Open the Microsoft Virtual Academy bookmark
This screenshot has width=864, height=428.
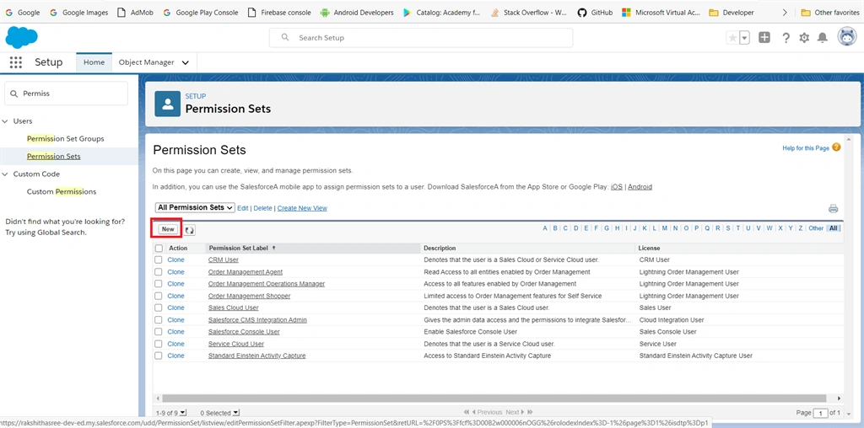tap(661, 12)
